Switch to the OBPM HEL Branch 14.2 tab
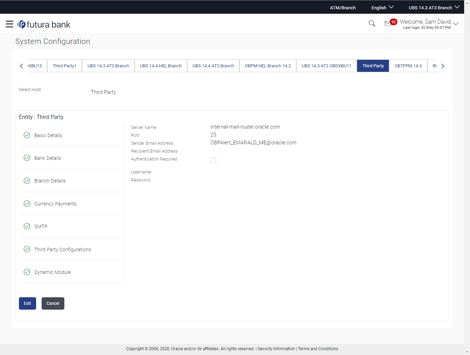Screen dimensions: 470x355 pos(268,66)
